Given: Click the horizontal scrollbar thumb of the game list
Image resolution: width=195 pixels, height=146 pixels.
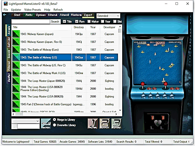Looking at the screenshot, I should 19,114.
